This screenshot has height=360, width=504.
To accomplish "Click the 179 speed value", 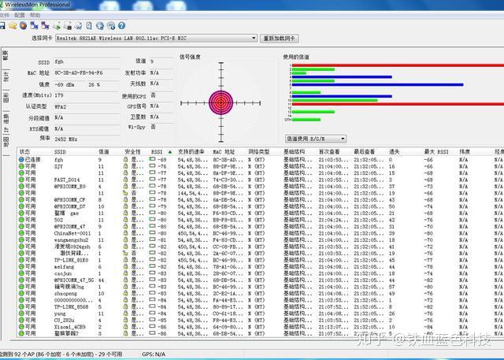I will click(59, 95).
